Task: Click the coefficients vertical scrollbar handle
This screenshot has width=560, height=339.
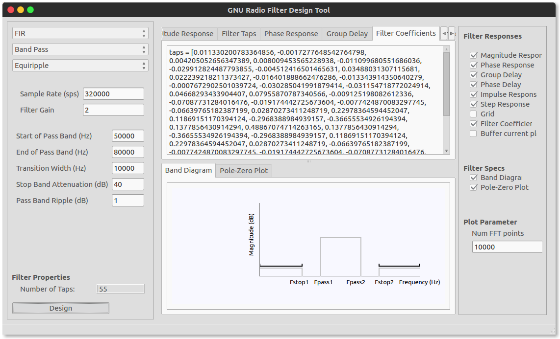Action: pyautogui.click(x=446, y=84)
